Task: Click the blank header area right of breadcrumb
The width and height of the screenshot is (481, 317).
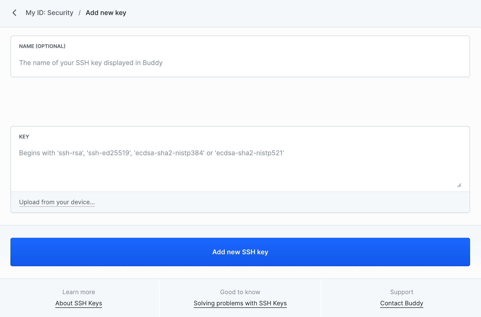Action: [305, 13]
